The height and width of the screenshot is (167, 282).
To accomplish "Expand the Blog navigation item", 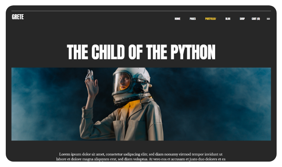I will [x=228, y=18].
